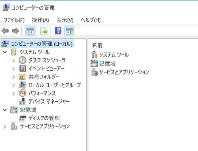Image resolution: width=198 pixels, height=151 pixels.
Task: Click the Forward arrow toolbar icon
Action: [15, 31]
